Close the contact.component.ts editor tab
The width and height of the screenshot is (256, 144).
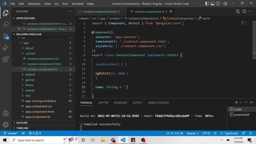point(171,11)
